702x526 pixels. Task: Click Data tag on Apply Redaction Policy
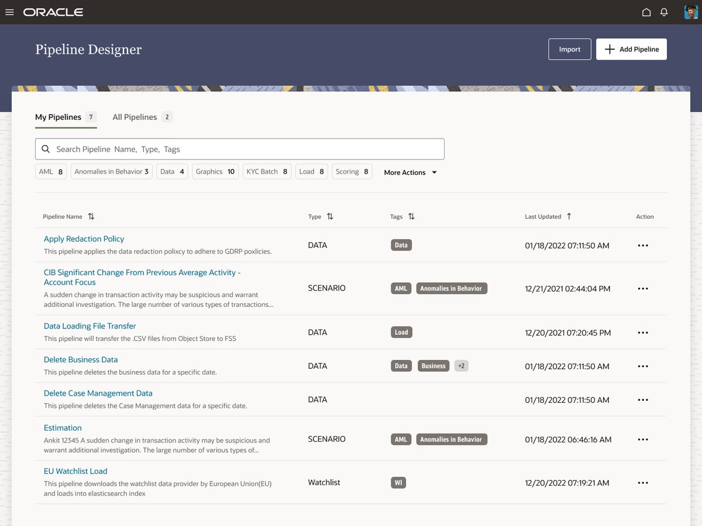[401, 245]
